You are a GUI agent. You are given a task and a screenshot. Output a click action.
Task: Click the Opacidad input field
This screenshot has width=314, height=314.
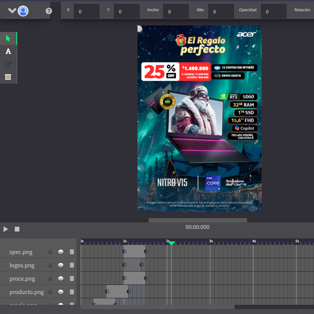[x=273, y=12]
